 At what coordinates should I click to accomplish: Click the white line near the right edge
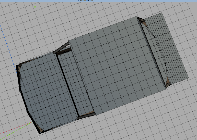pyautogui.click(x=190, y=63)
